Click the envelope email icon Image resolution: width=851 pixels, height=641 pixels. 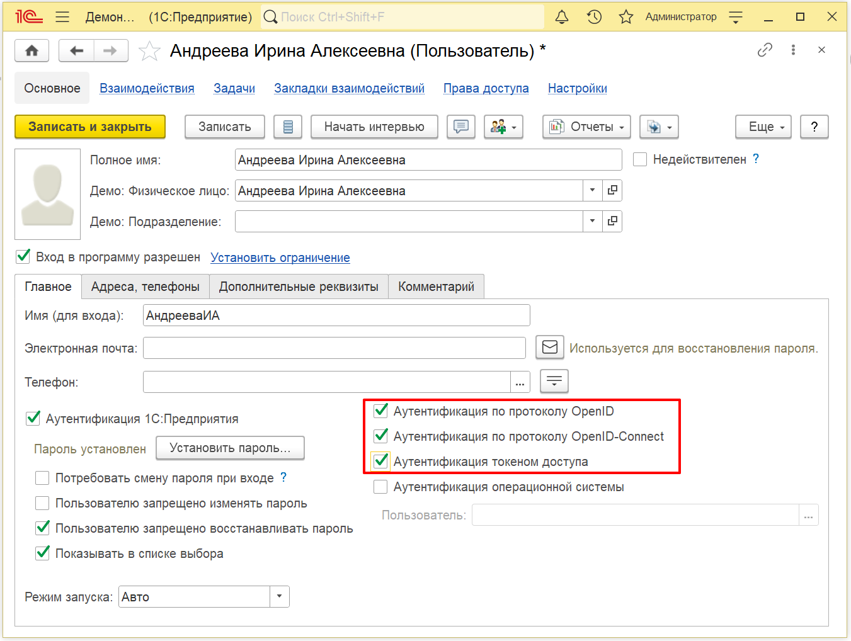click(550, 348)
